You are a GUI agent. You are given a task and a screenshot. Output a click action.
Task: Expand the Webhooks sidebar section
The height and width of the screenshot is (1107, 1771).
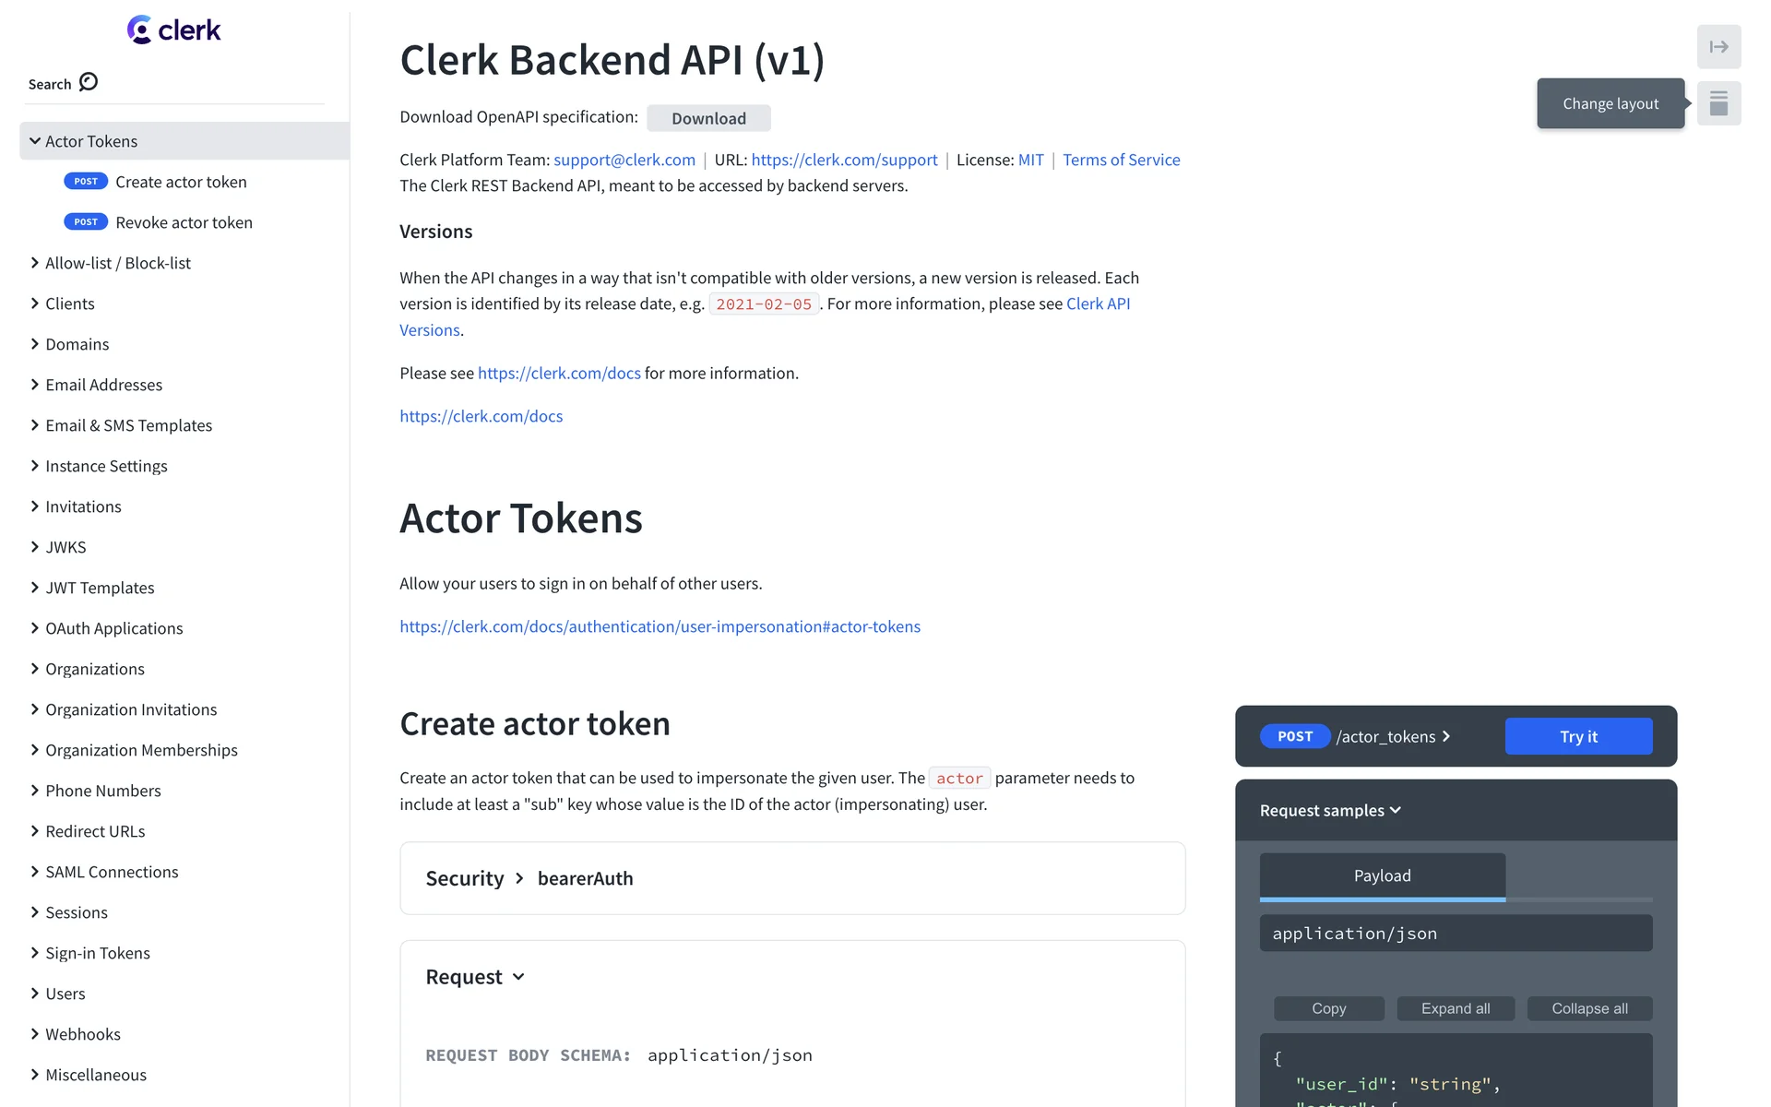coord(35,1034)
